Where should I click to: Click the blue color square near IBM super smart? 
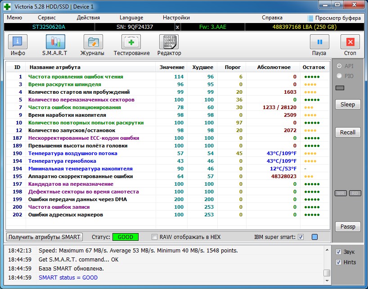click(315, 237)
